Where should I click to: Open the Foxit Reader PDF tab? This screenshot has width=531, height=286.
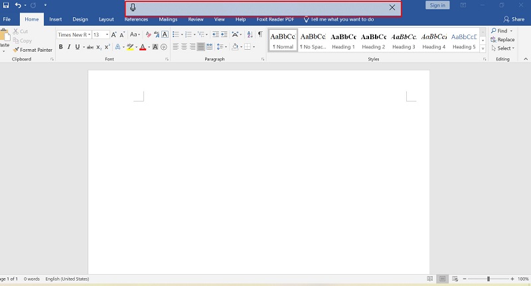(x=275, y=19)
